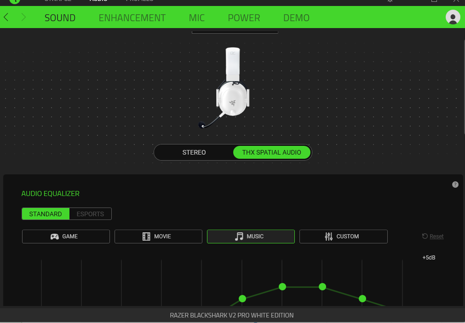This screenshot has height=323, width=465.
Task: Select THX SPATIAL AUDIO mode
Action: pos(272,152)
